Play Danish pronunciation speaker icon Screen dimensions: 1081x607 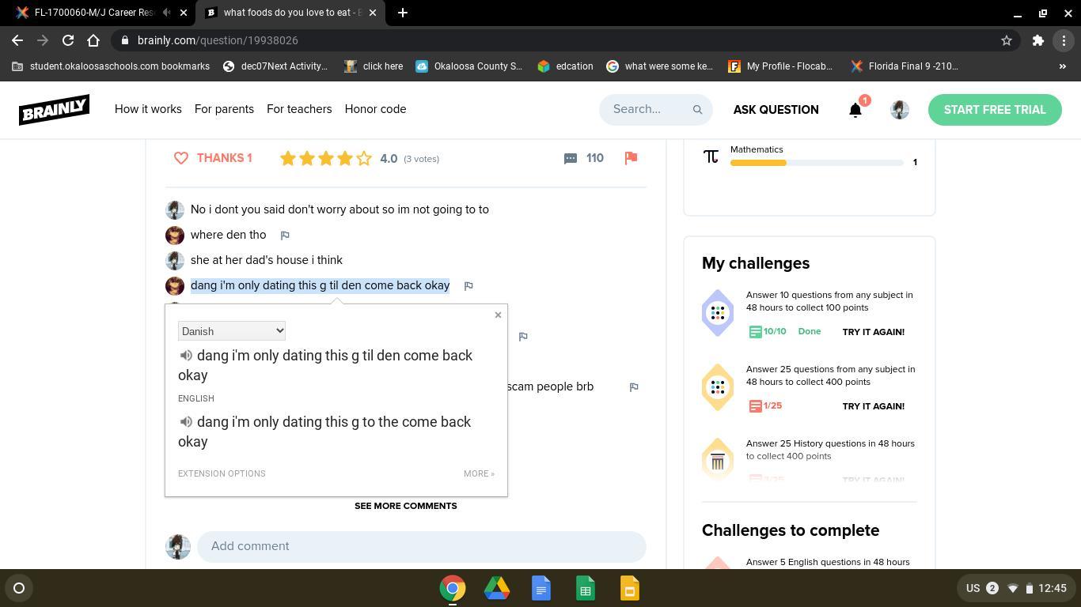pos(186,356)
